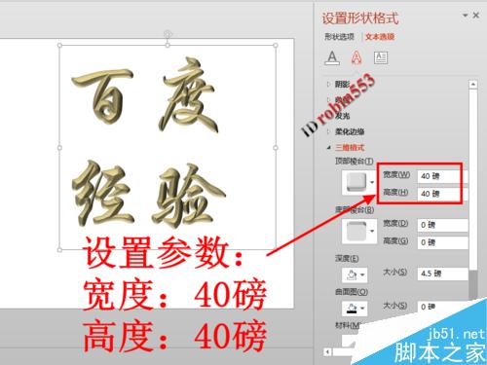Image resolution: width=487 pixels, height=365 pixels.
Task: Close the 设置形状格式 pane
Action: [x=476, y=15]
